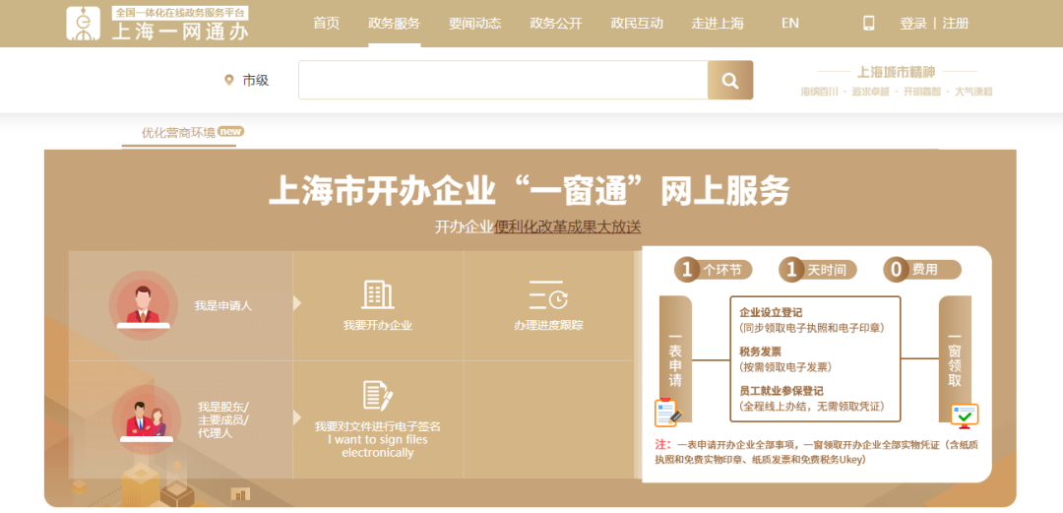Go to 政务公开 section
The height and width of the screenshot is (513, 1063).
[x=556, y=23]
